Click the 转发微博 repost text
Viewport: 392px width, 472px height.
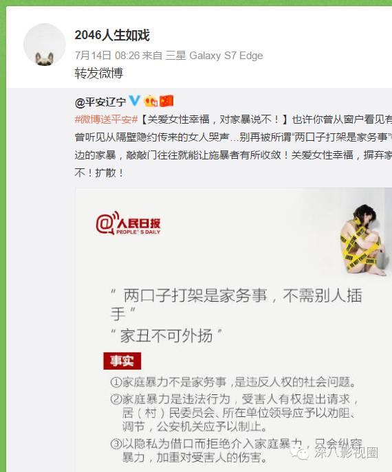coord(99,73)
